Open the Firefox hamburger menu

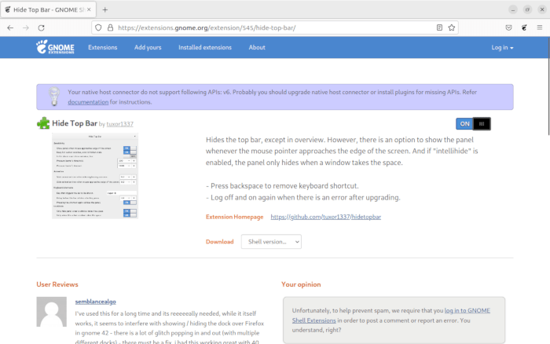[540, 27]
